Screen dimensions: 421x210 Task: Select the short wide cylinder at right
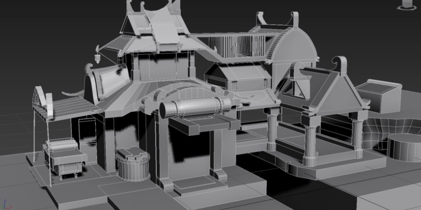[x=404, y=147]
